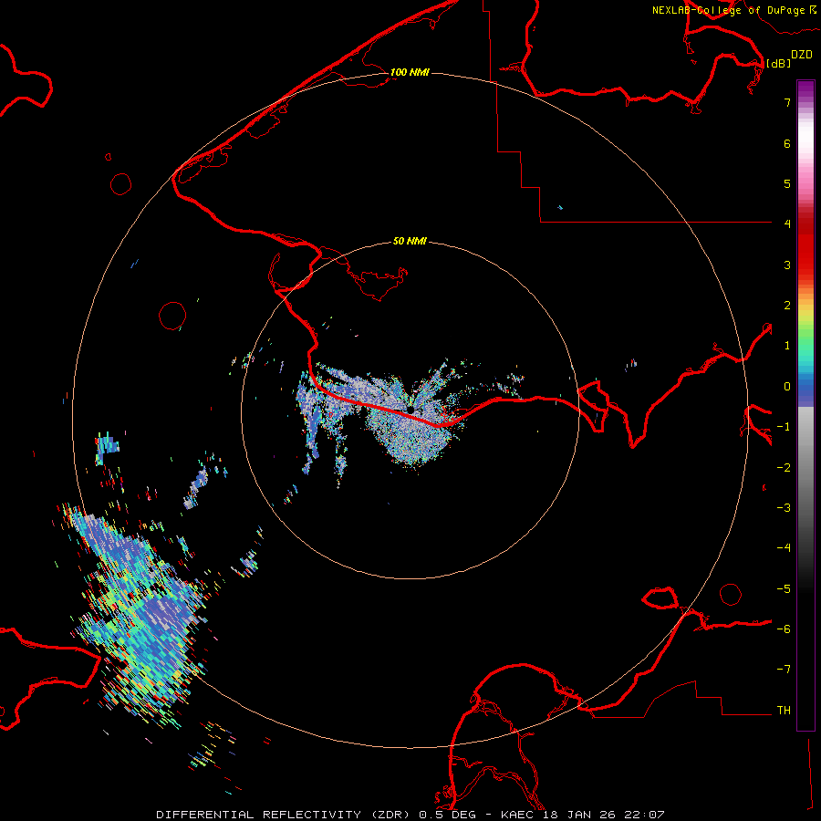This screenshot has width=821, height=821.
Task: Click the 3 tick on the color scale
Action: coord(787,265)
